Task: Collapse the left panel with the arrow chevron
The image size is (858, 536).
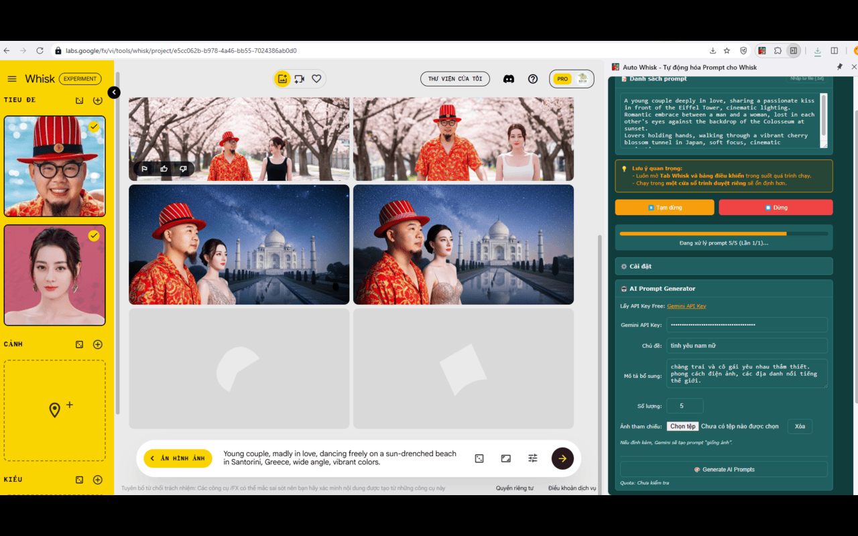Action: 113,92
